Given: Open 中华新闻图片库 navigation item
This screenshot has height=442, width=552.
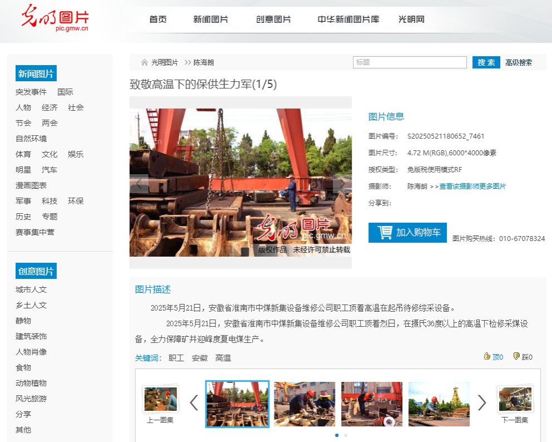Looking at the screenshot, I should tap(348, 19).
